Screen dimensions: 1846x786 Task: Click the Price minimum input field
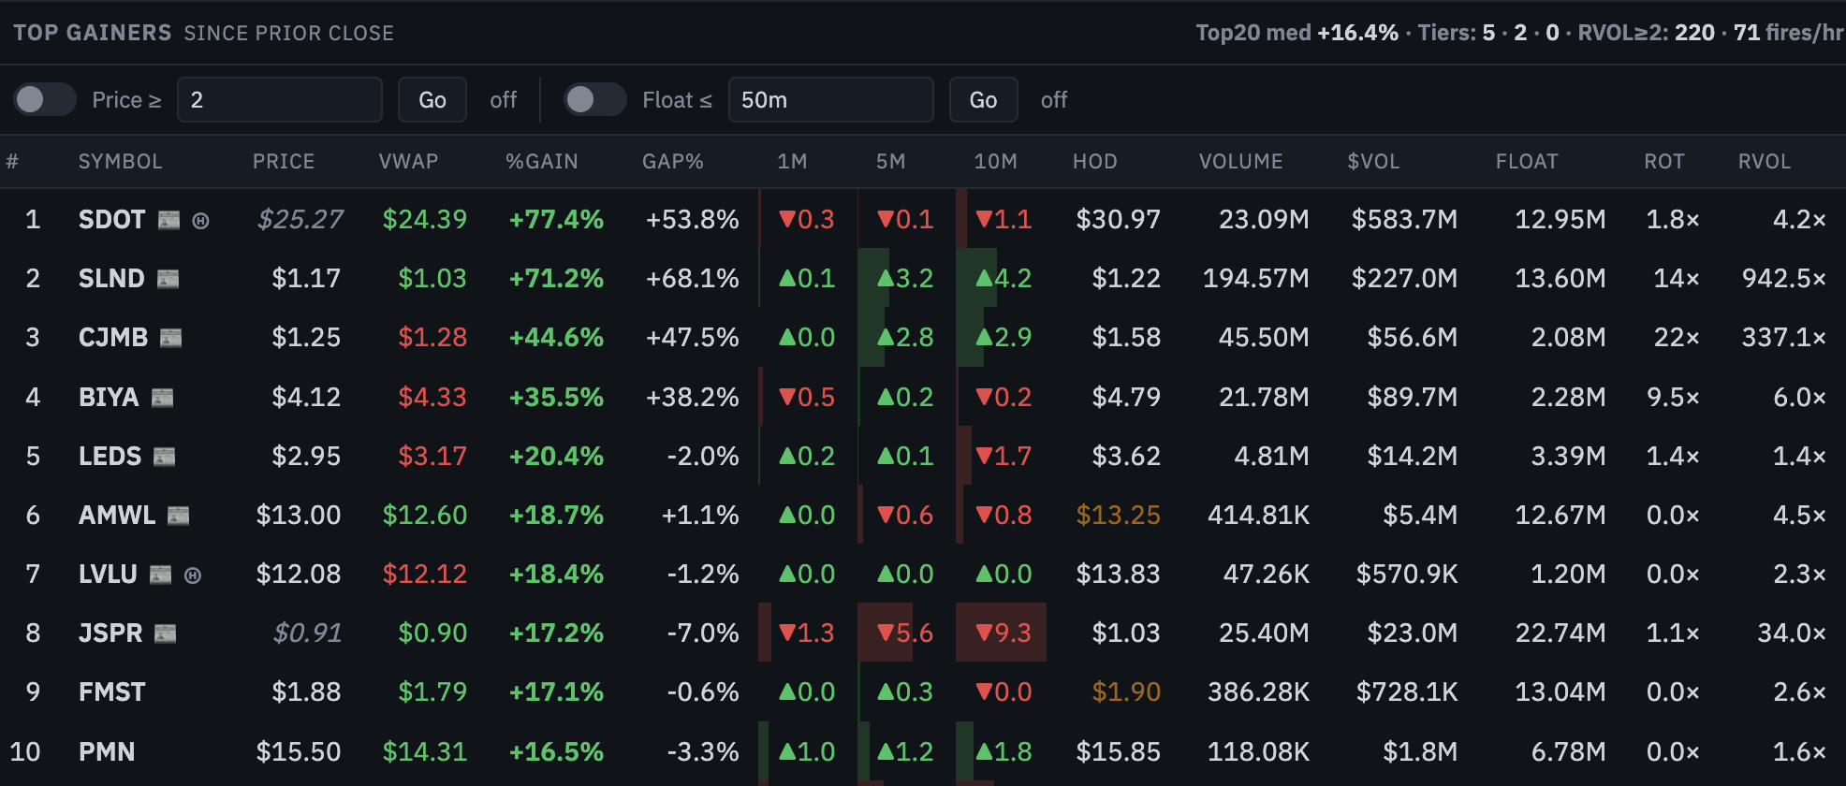(x=280, y=99)
